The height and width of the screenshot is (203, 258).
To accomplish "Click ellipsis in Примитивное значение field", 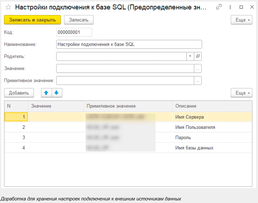I will point(198,80).
